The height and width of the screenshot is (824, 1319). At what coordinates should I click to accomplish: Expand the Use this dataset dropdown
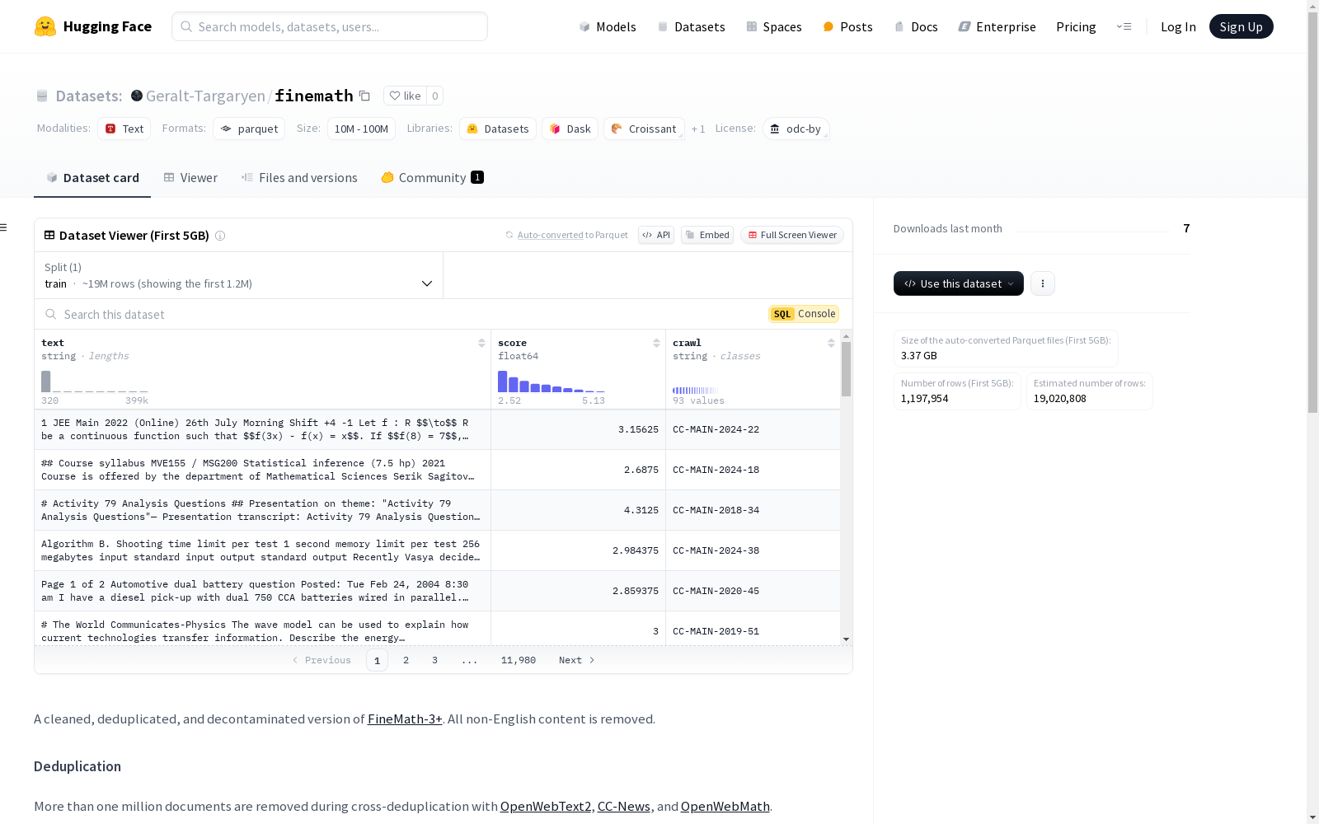click(x=959, y=283)
